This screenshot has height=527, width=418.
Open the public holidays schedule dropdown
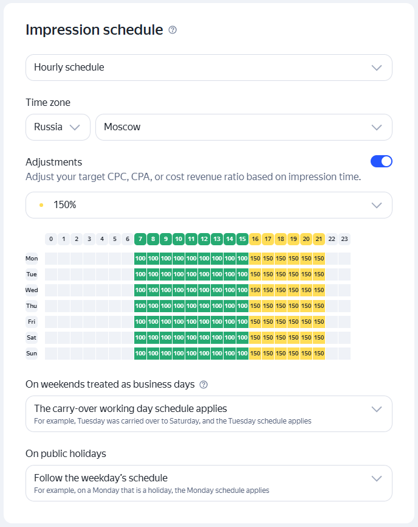[209, 483]
